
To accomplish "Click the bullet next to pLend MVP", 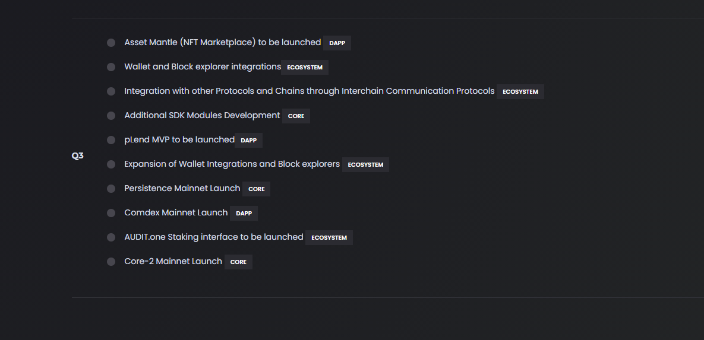I will tap(111, 140).
